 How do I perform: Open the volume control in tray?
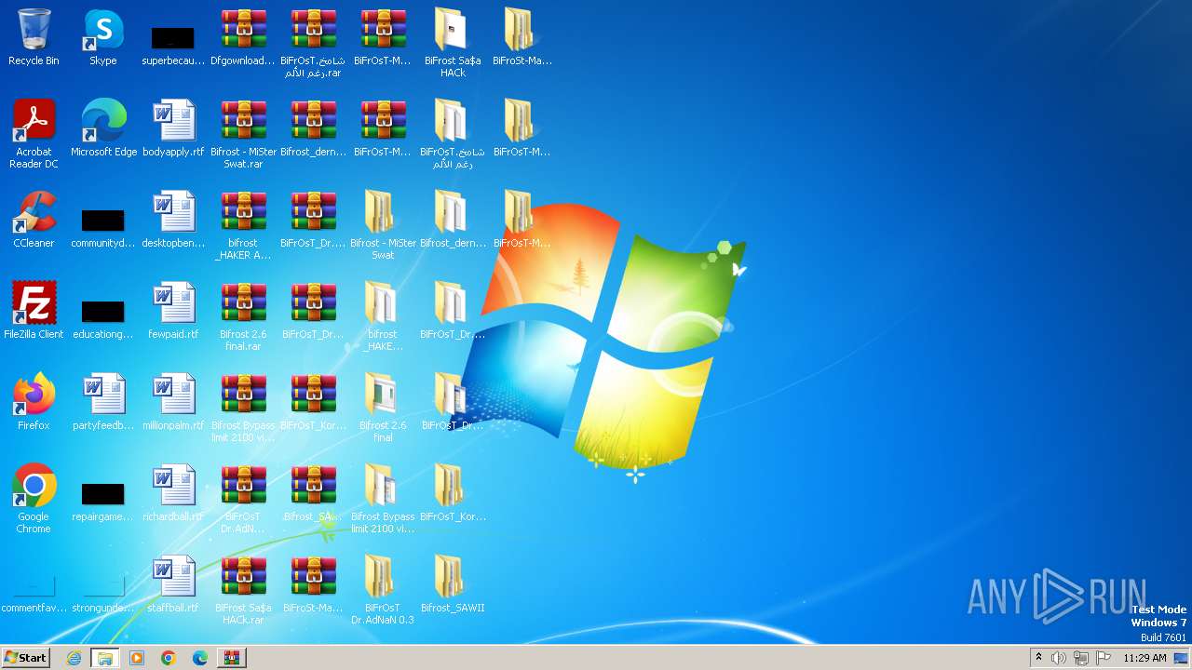pos(1059,658)
